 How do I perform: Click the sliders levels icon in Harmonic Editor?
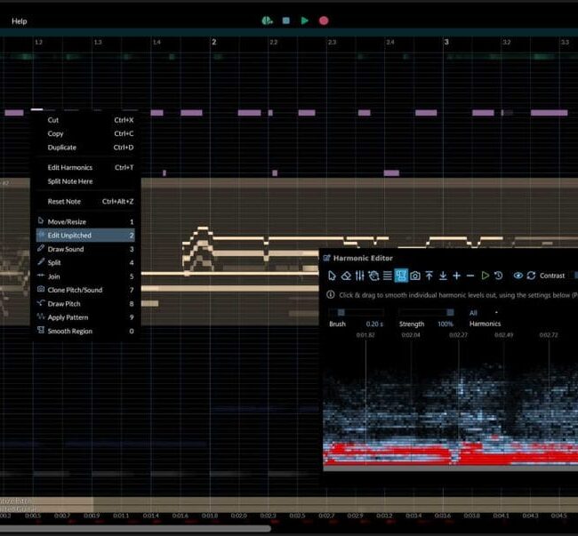(360, 276)
